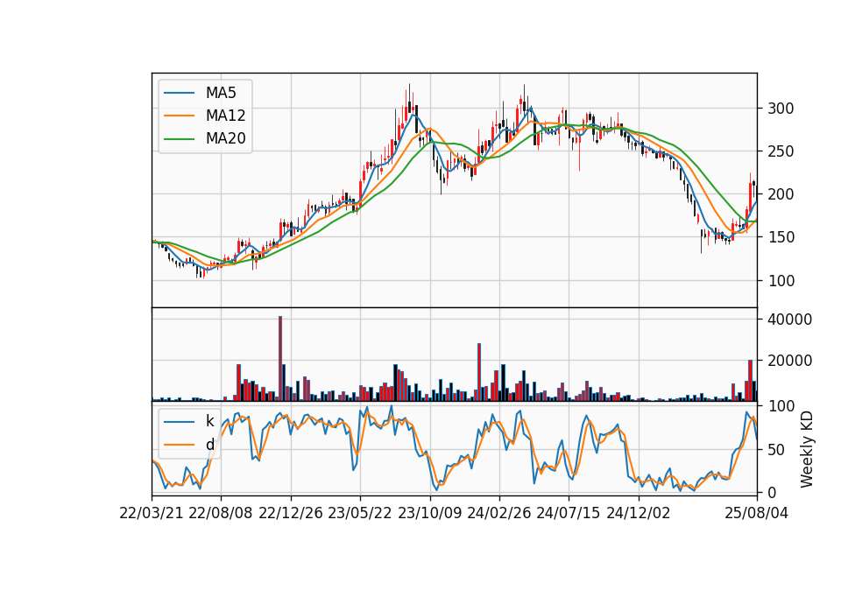Click the 200 price axis tick
Screen dimensions: 841x604
coord(781,194)
